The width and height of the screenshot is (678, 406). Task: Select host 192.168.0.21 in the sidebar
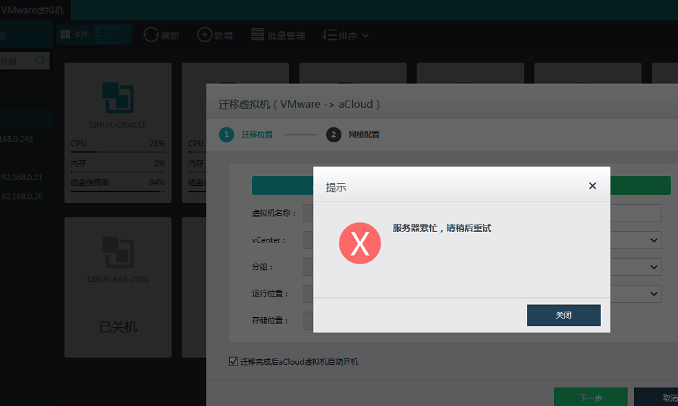21,178
